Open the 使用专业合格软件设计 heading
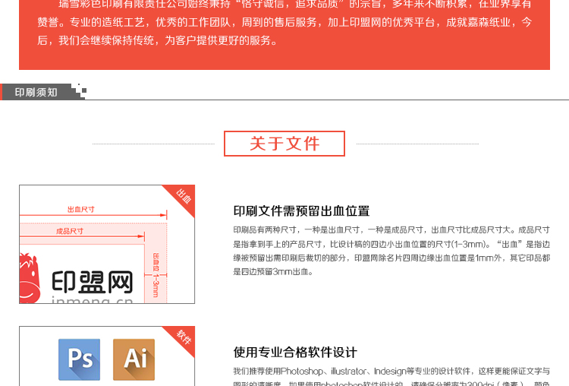Image resolution: width=569 pixels, height=386 pixels. click(295, 353)
